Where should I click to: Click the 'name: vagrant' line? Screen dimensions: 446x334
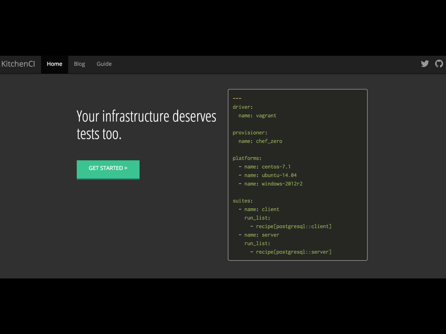[257, 116]
